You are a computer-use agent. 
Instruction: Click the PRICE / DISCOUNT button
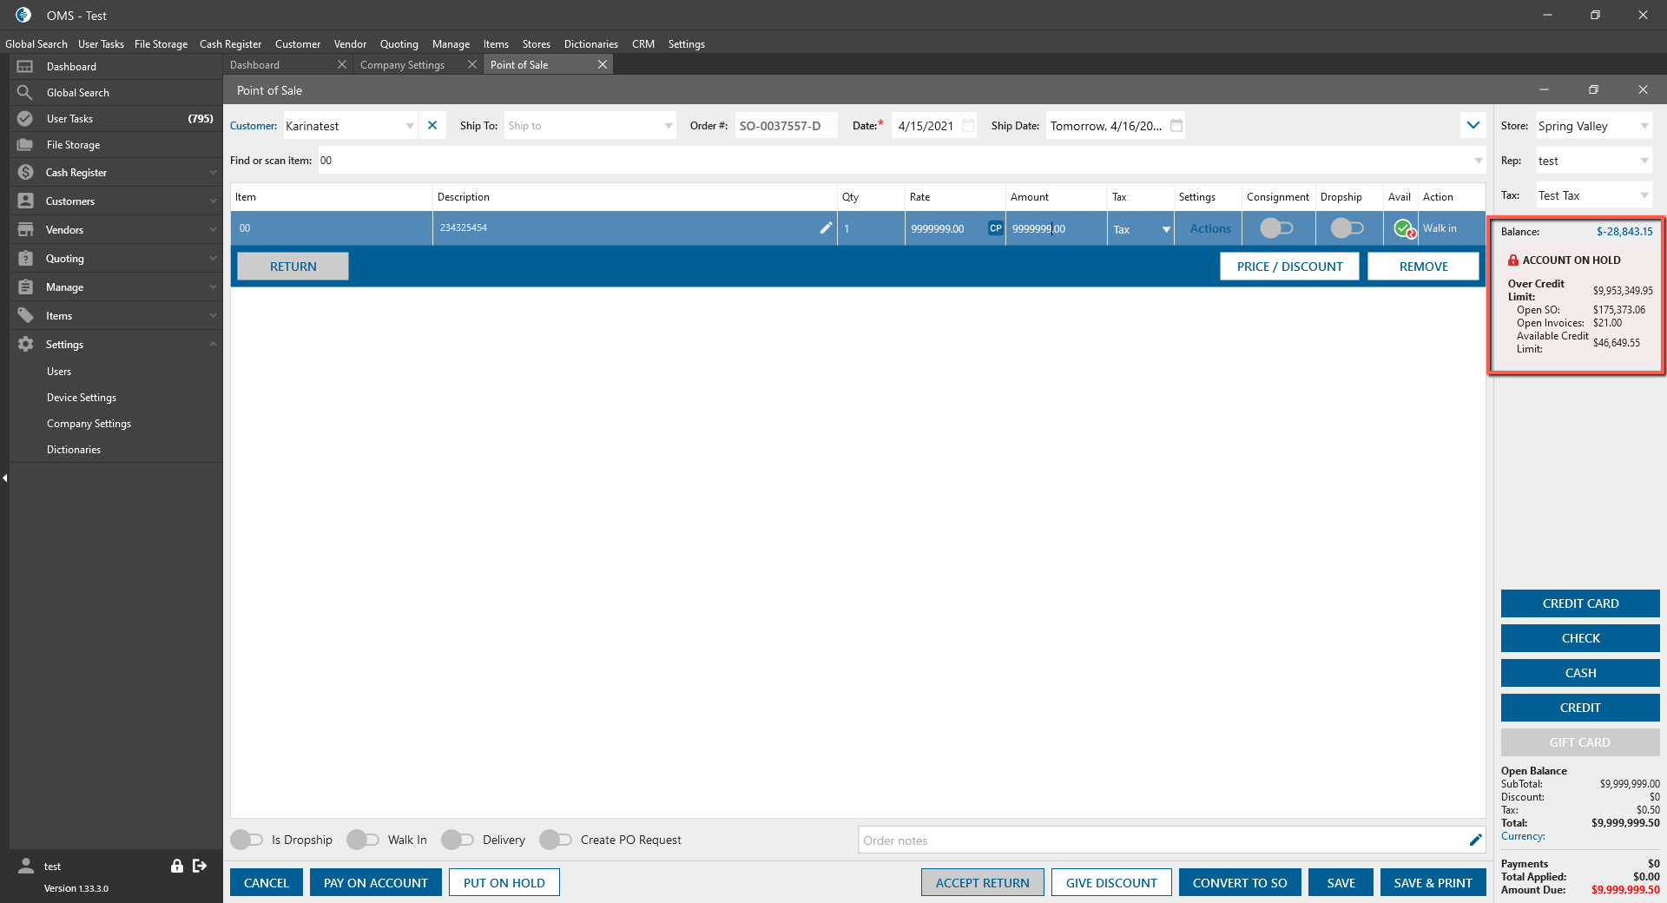tap(1289, 266)
